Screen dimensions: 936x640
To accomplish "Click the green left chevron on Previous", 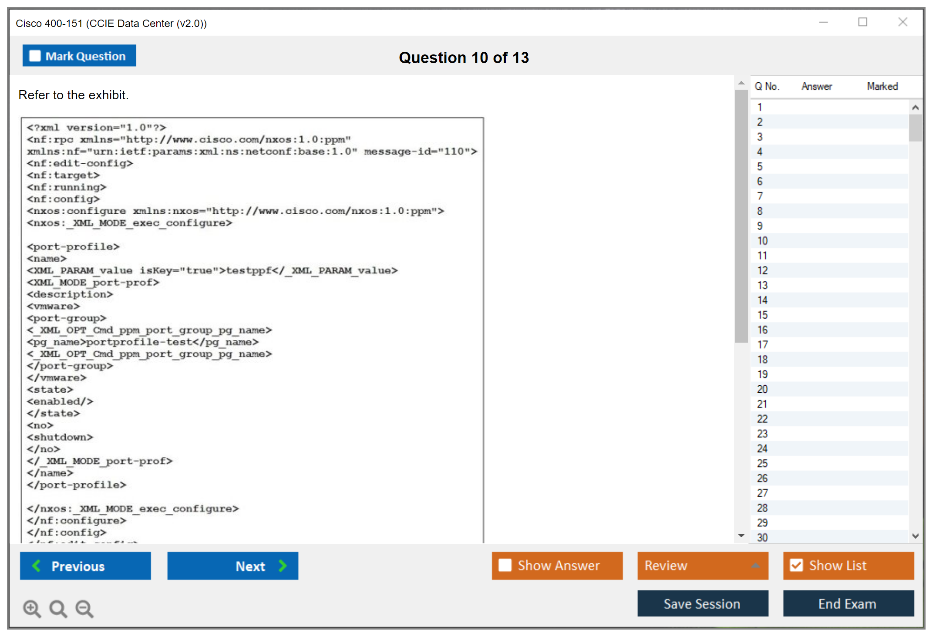I will [x=37, y=566].
